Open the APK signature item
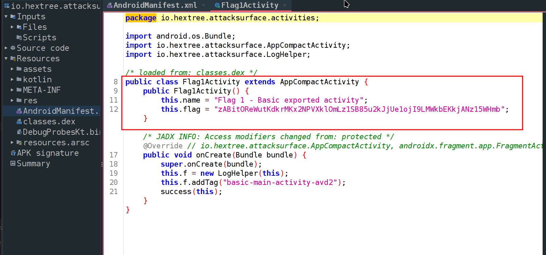This screenshot has width=546, height=255. [48, 153]
